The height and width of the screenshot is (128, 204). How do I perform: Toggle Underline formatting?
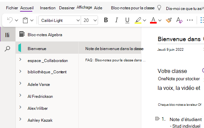click(127, 20)
